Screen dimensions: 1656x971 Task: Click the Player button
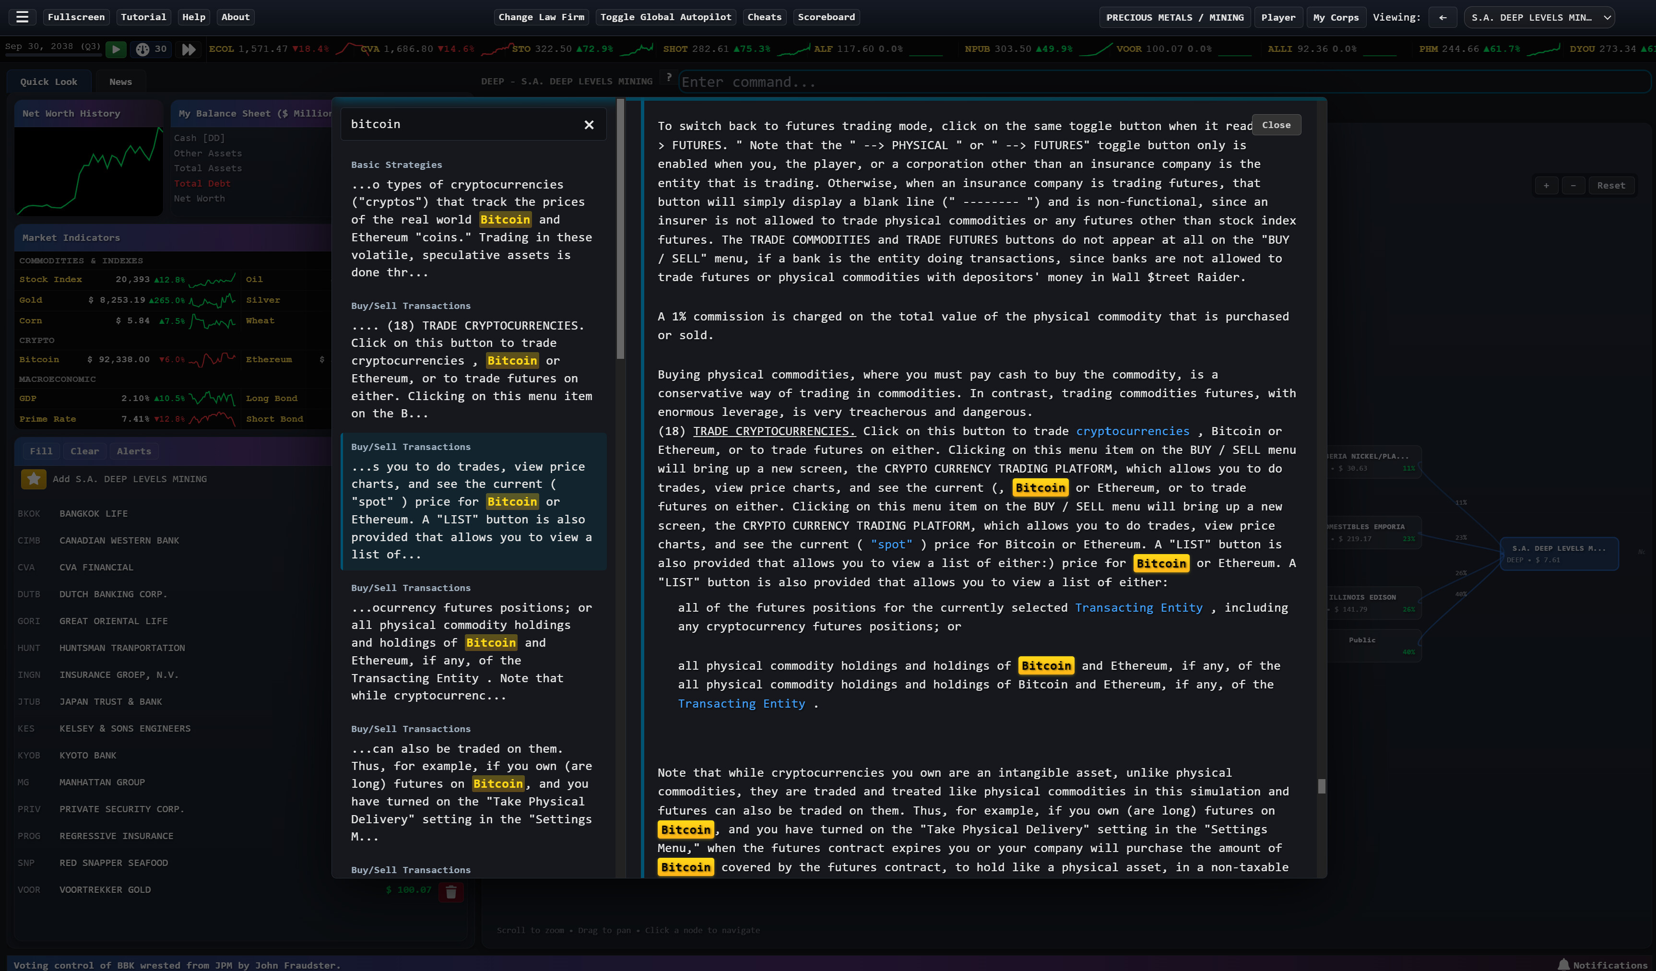pyautogui.click(x=1278, y=17)
